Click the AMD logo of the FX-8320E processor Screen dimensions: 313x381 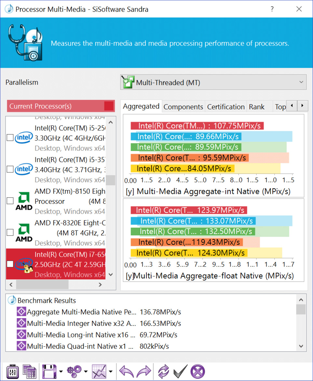(x=24, y=232)
